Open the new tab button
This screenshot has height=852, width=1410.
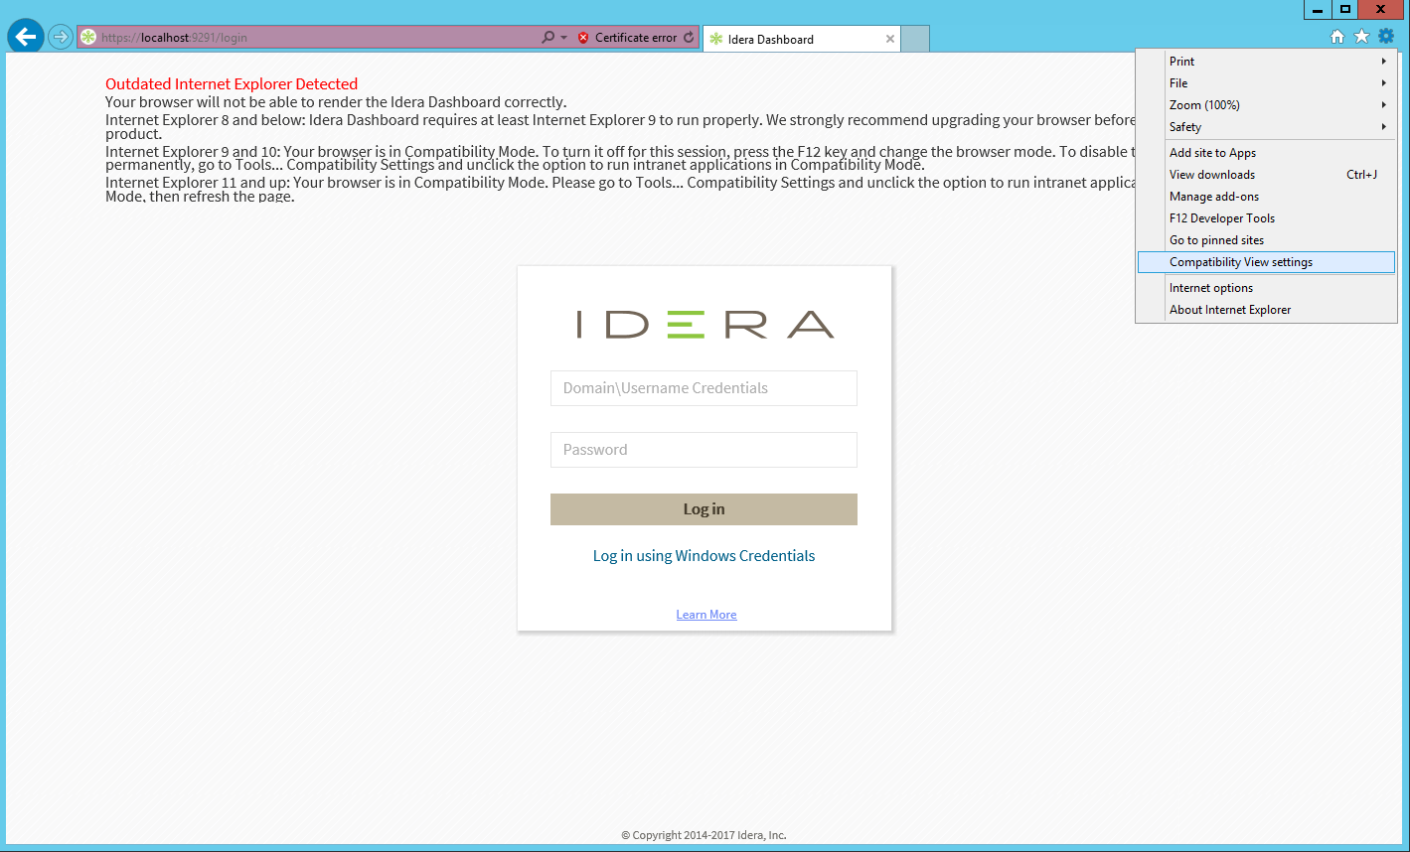[915, 39]
